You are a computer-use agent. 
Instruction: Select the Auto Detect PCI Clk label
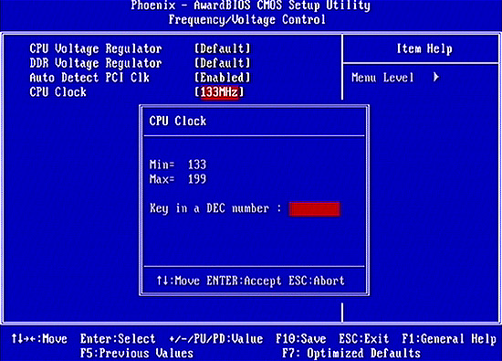click(x=89, y=78)
